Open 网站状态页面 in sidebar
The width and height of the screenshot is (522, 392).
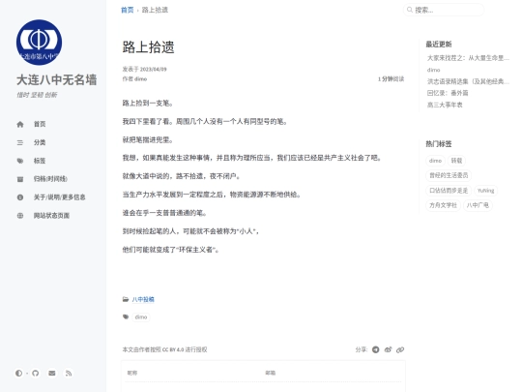[x=51, y=216]
